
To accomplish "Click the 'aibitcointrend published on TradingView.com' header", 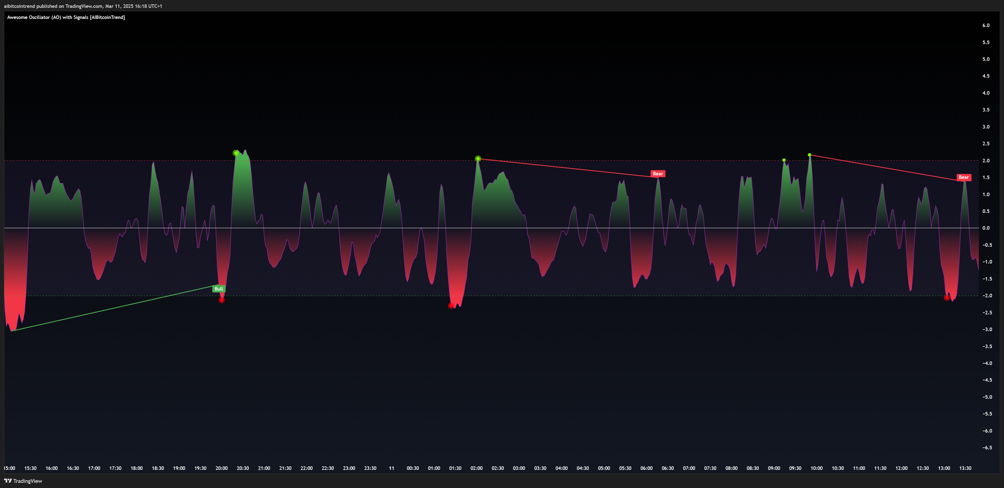I will pos(83,6).
